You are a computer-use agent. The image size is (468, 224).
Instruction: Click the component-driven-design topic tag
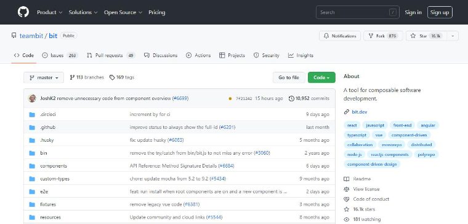click(x=372, y=164)
